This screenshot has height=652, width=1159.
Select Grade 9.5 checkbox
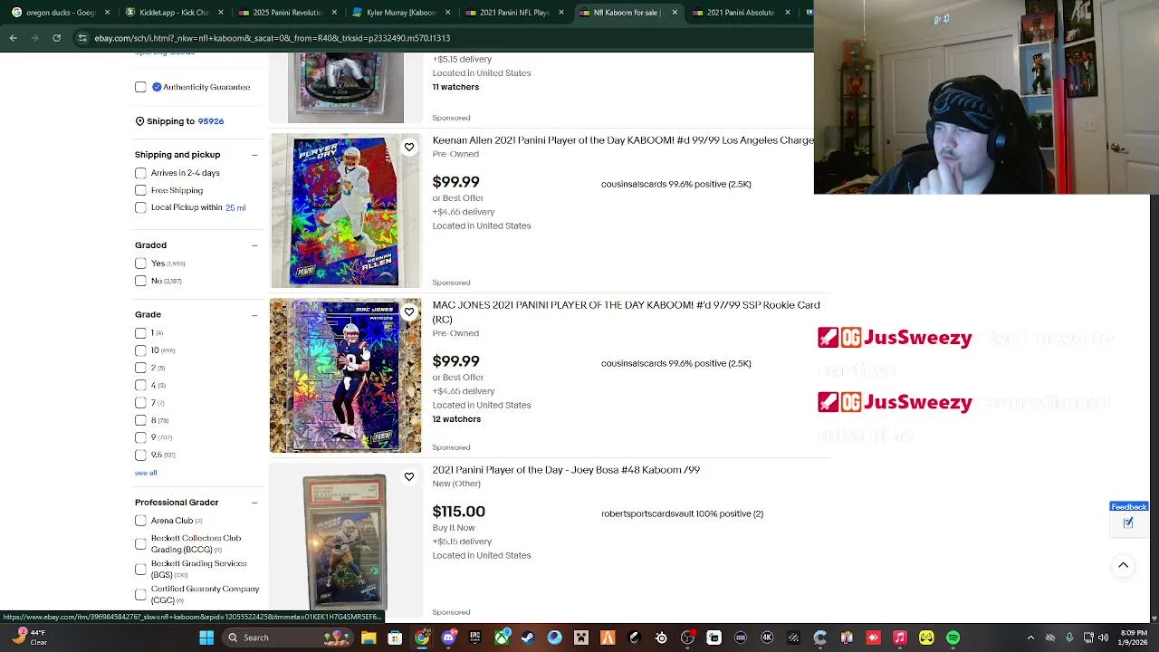tap(140, 455)
